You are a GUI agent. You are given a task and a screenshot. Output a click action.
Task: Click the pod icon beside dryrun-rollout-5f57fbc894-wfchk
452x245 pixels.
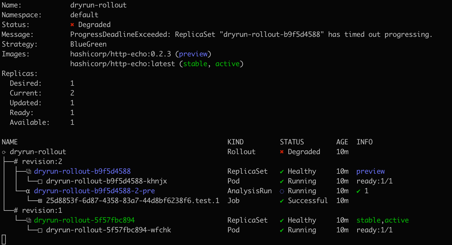pyautogui.click(x=40, y=230)
